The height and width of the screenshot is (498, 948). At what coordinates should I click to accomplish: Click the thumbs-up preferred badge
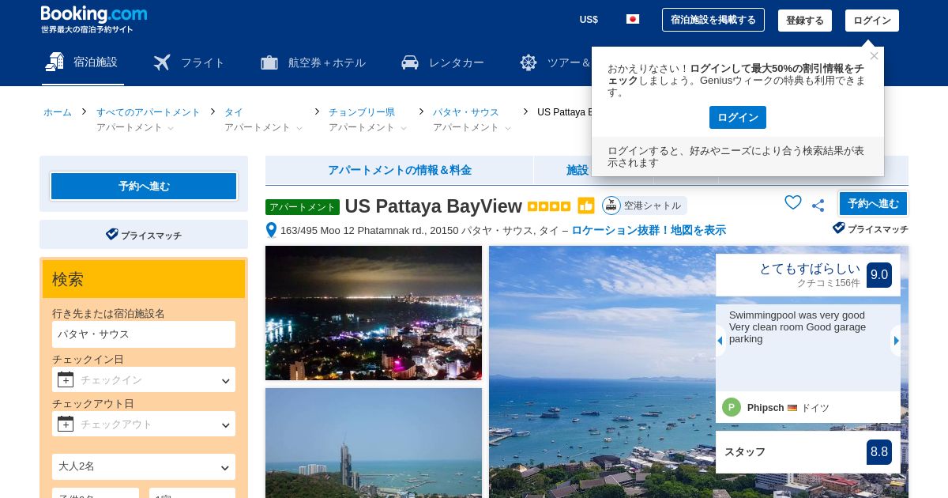coord(586,206)
